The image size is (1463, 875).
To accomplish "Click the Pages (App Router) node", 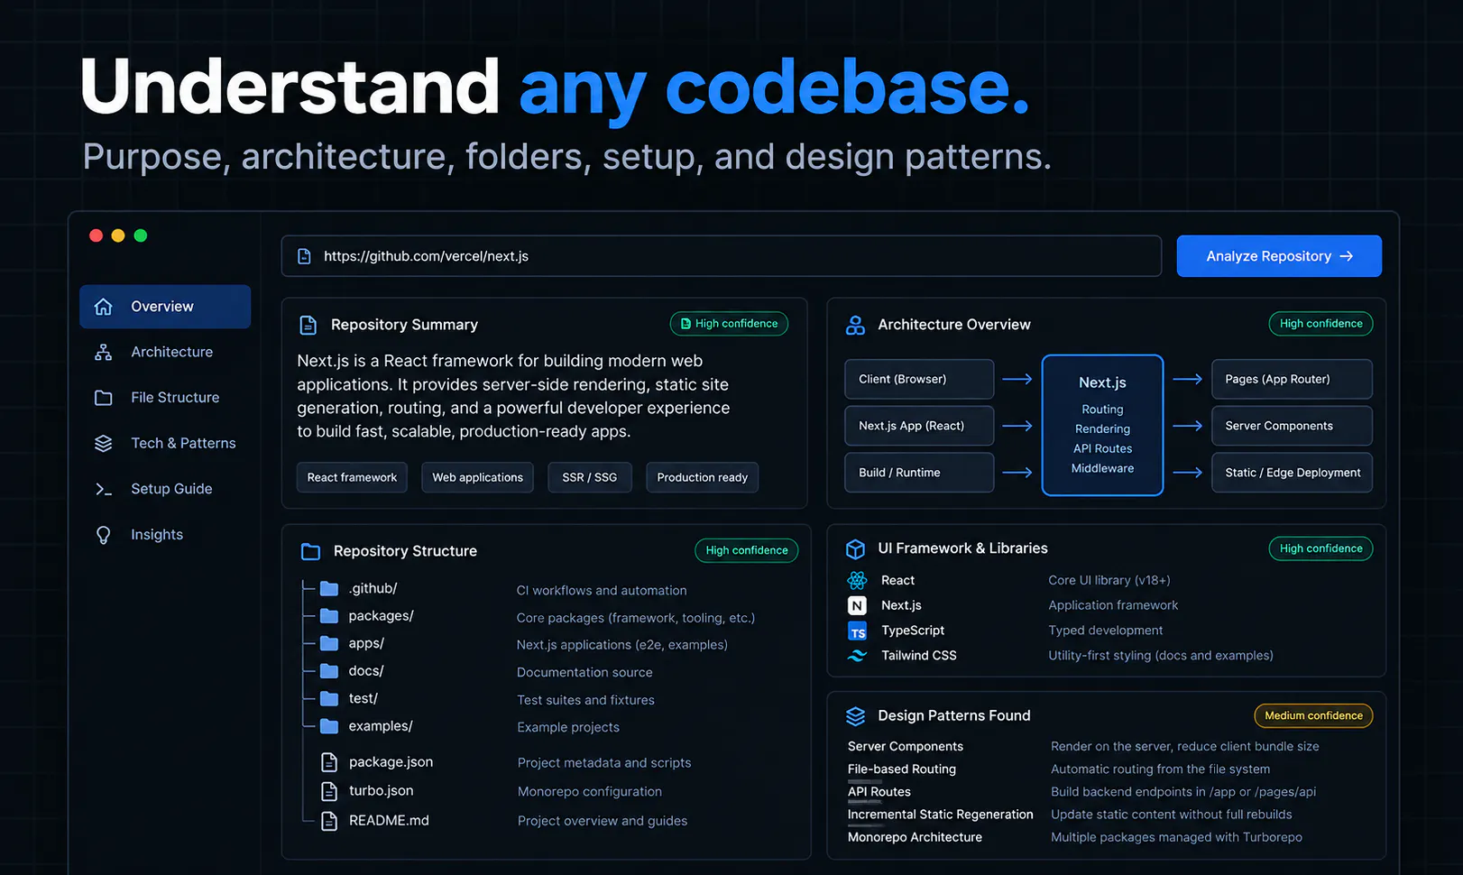I will pyautogui.click(x=1293, y=379).
